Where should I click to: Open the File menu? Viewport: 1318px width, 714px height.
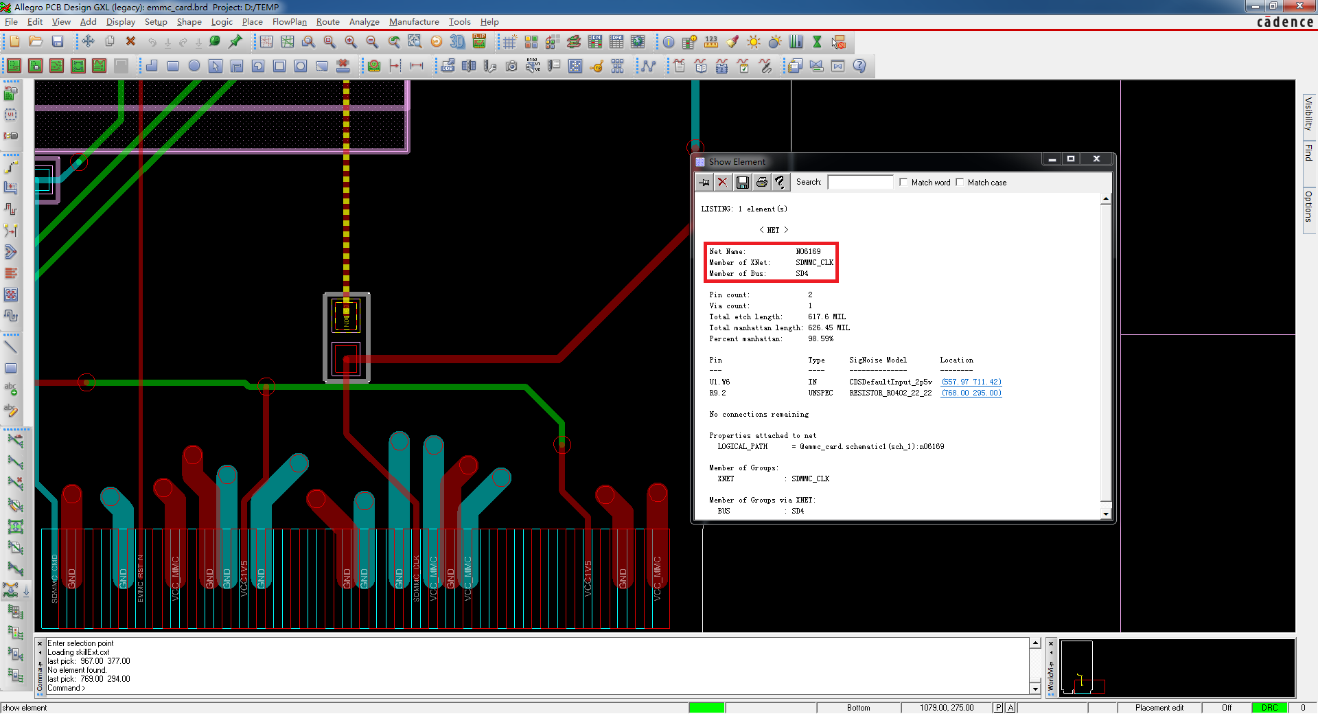point(11,22)
